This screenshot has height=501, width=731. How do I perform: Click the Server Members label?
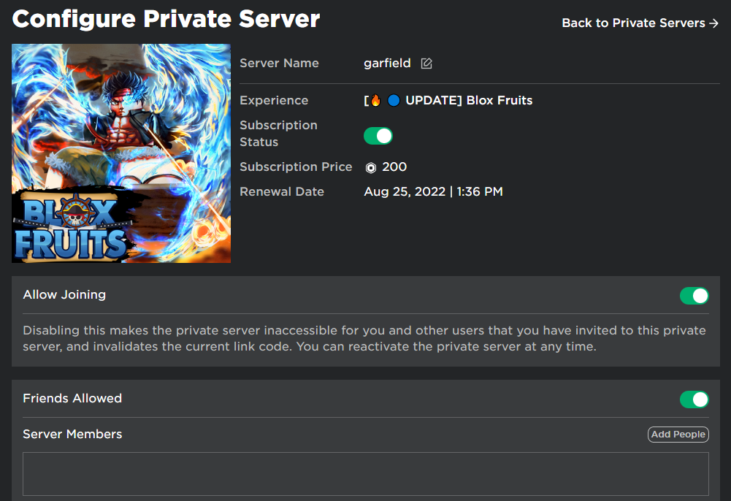tap(72, 434)
